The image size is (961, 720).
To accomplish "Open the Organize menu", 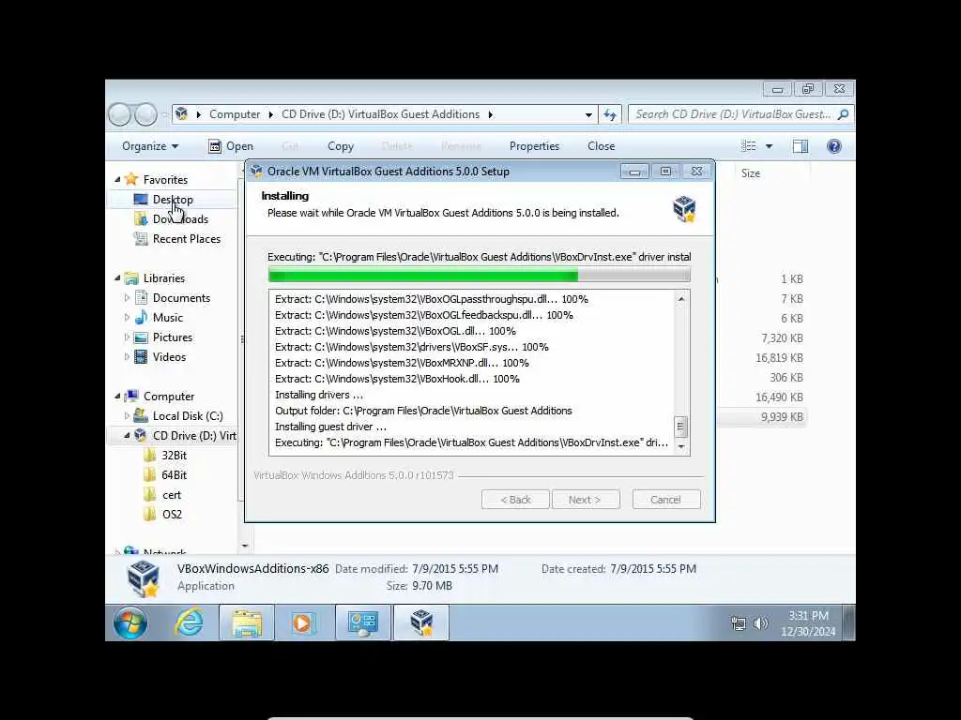I will 150,145.
